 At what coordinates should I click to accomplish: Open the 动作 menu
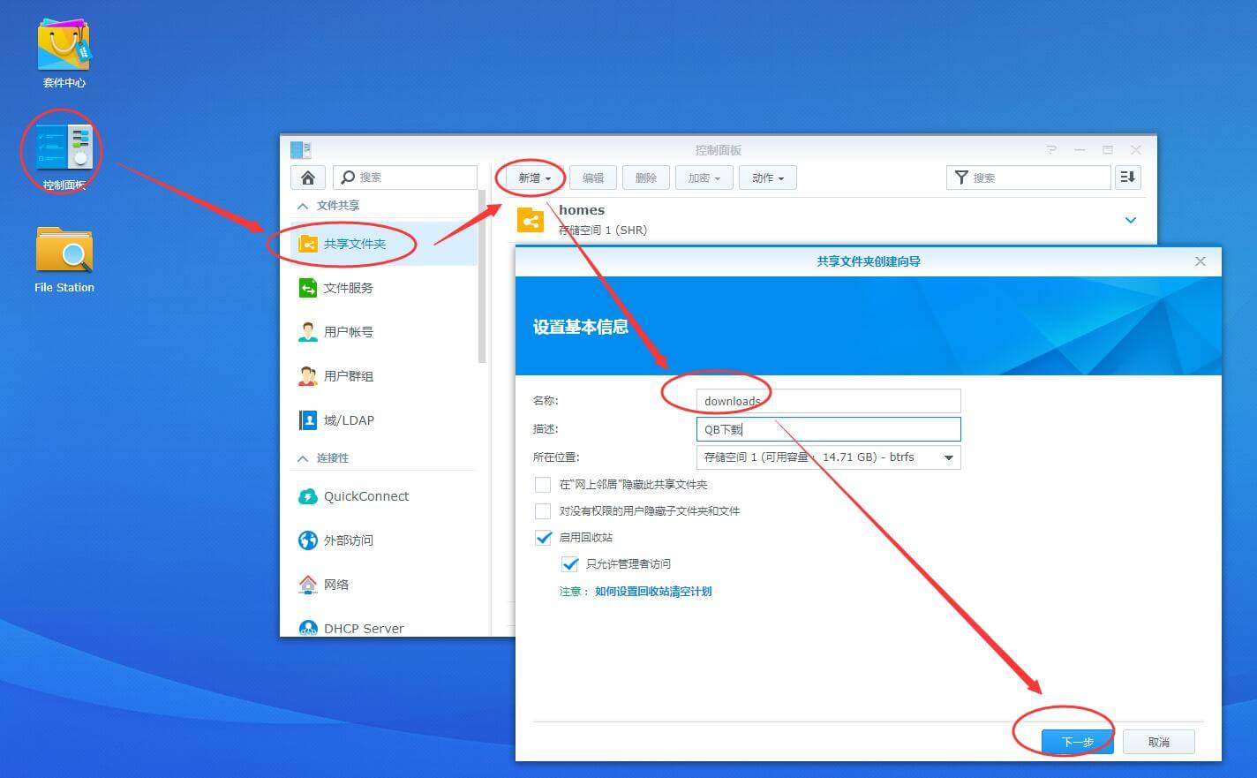[767, 177]
